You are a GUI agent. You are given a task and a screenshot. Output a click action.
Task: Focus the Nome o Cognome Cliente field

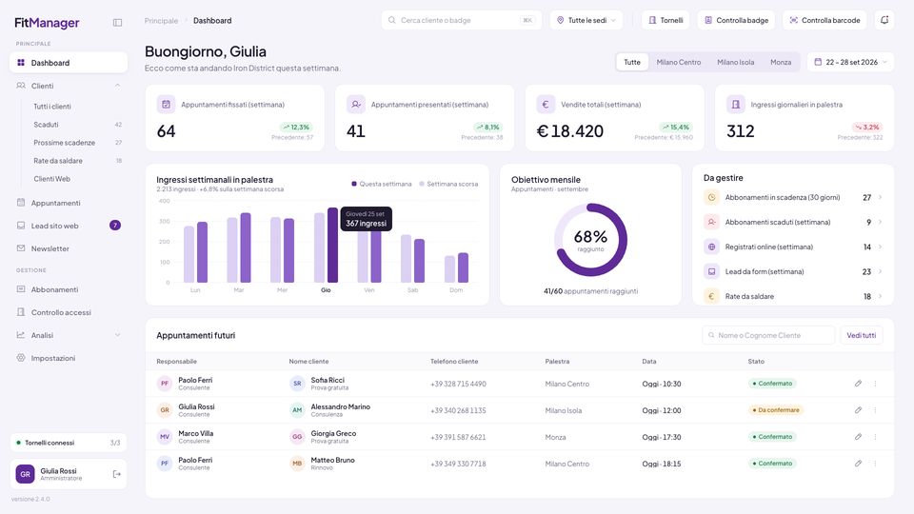tap(768, 335)
